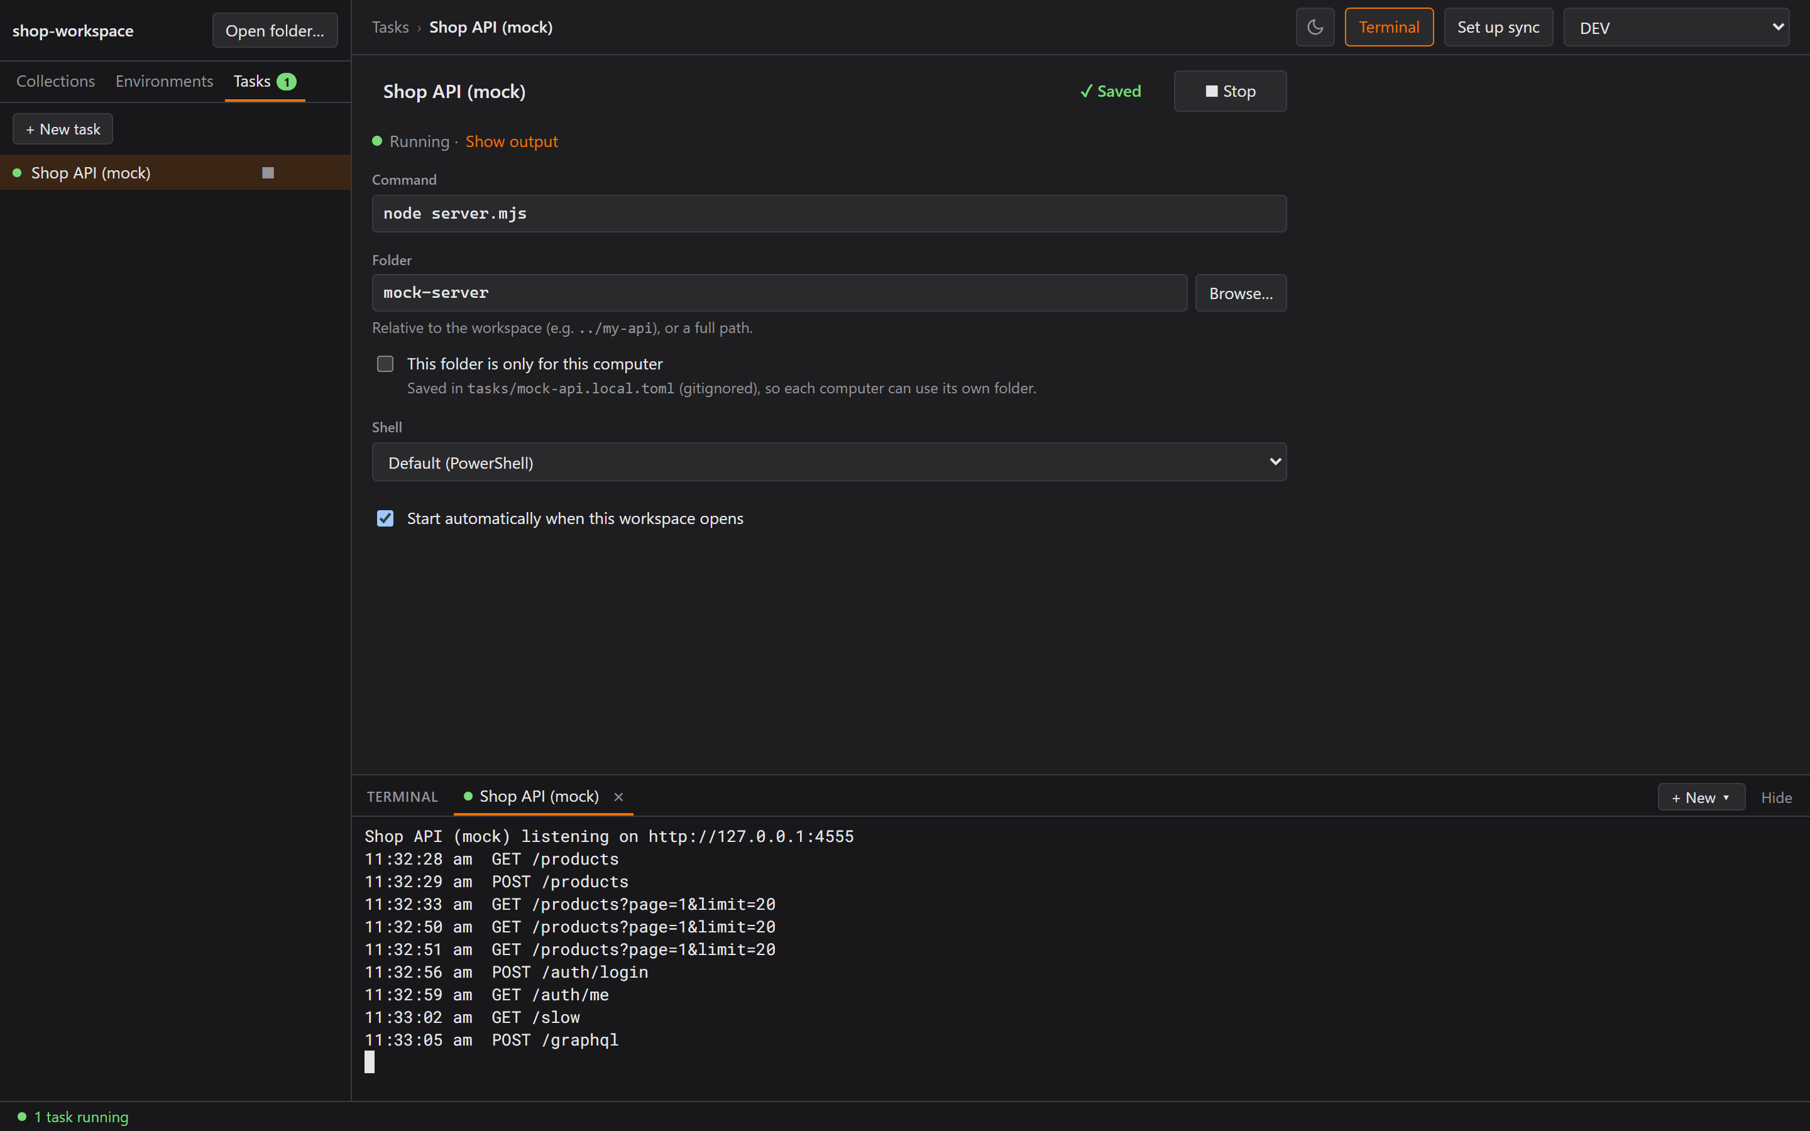This screenshot has height=1131, width=1810.
Task: Click the Stop button for the task
Action: click(x=1229, y=91)
